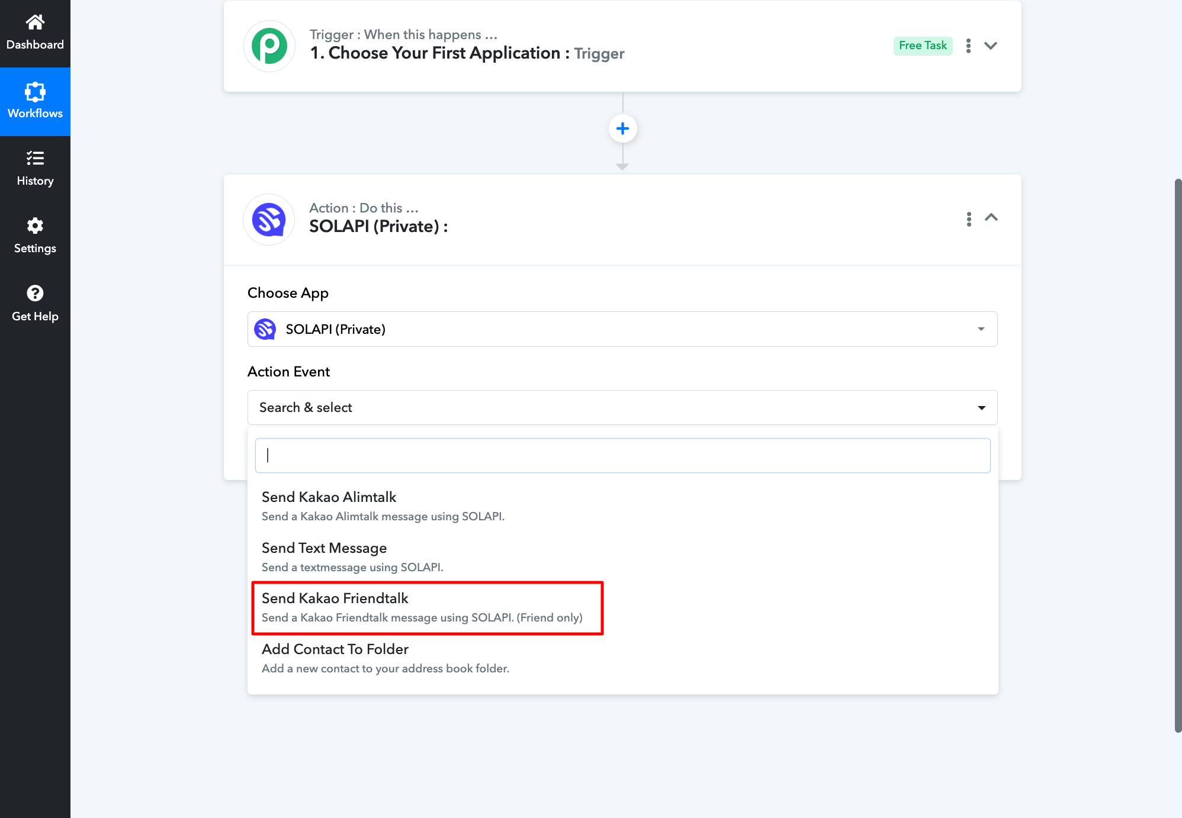Click the Get Help question icon
Viewport: 1182px width, 818px height.
35,293
